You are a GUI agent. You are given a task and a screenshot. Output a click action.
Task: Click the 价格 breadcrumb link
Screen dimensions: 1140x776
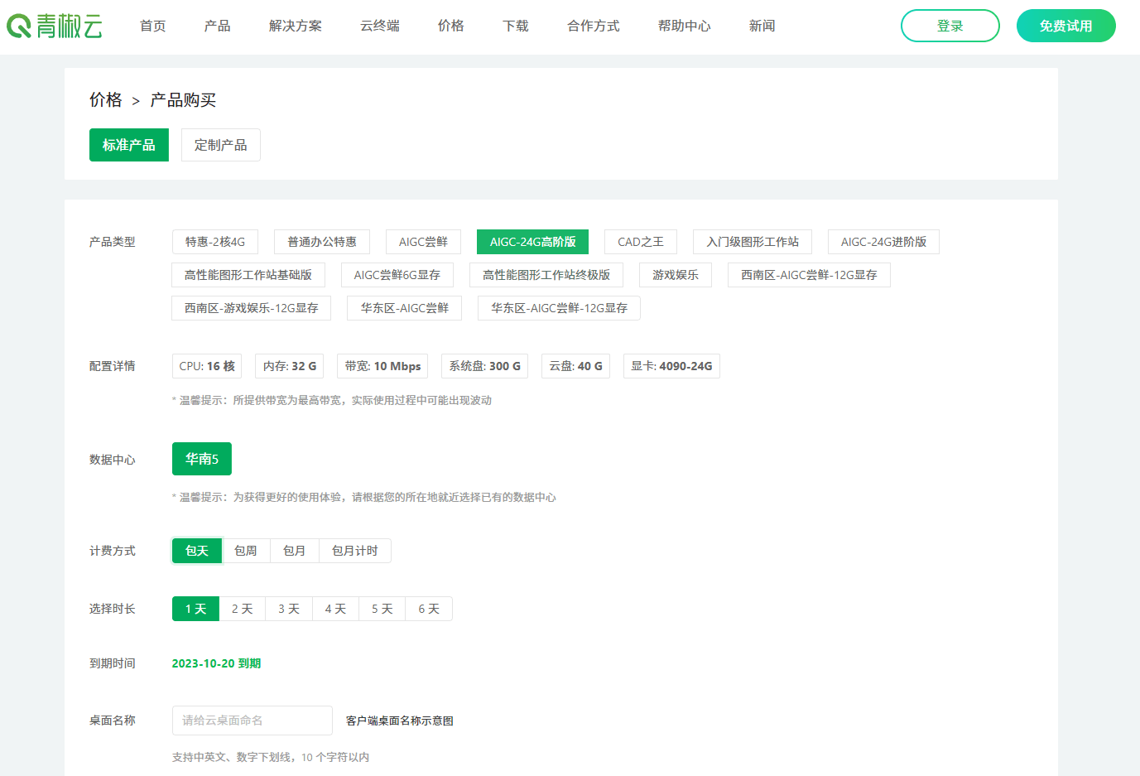pyautogui.click(x=106, y=100)
